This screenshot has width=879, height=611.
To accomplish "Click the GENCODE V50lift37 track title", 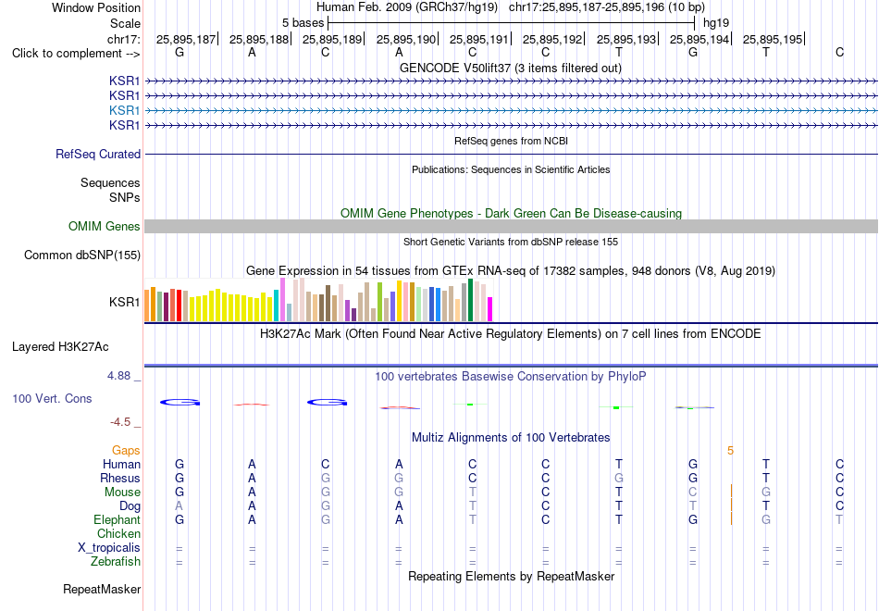I will (511, 68).
